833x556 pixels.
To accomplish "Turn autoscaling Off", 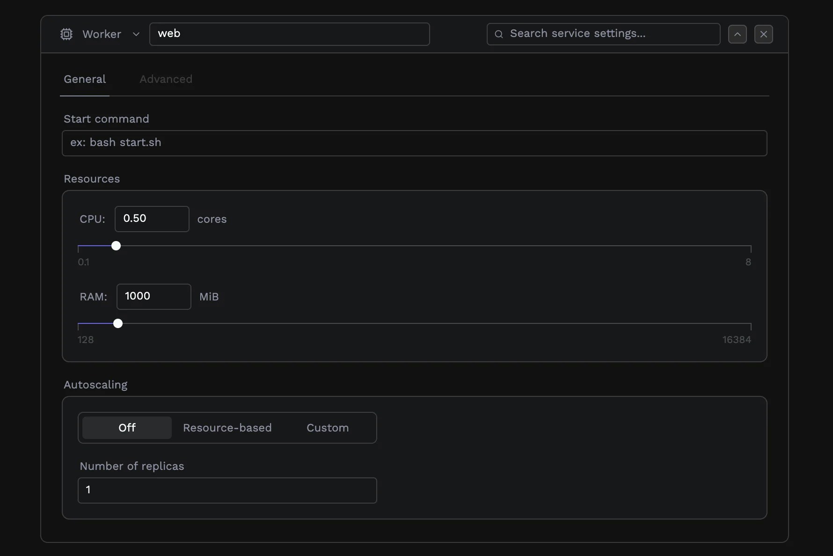I will tap(126, 427).
